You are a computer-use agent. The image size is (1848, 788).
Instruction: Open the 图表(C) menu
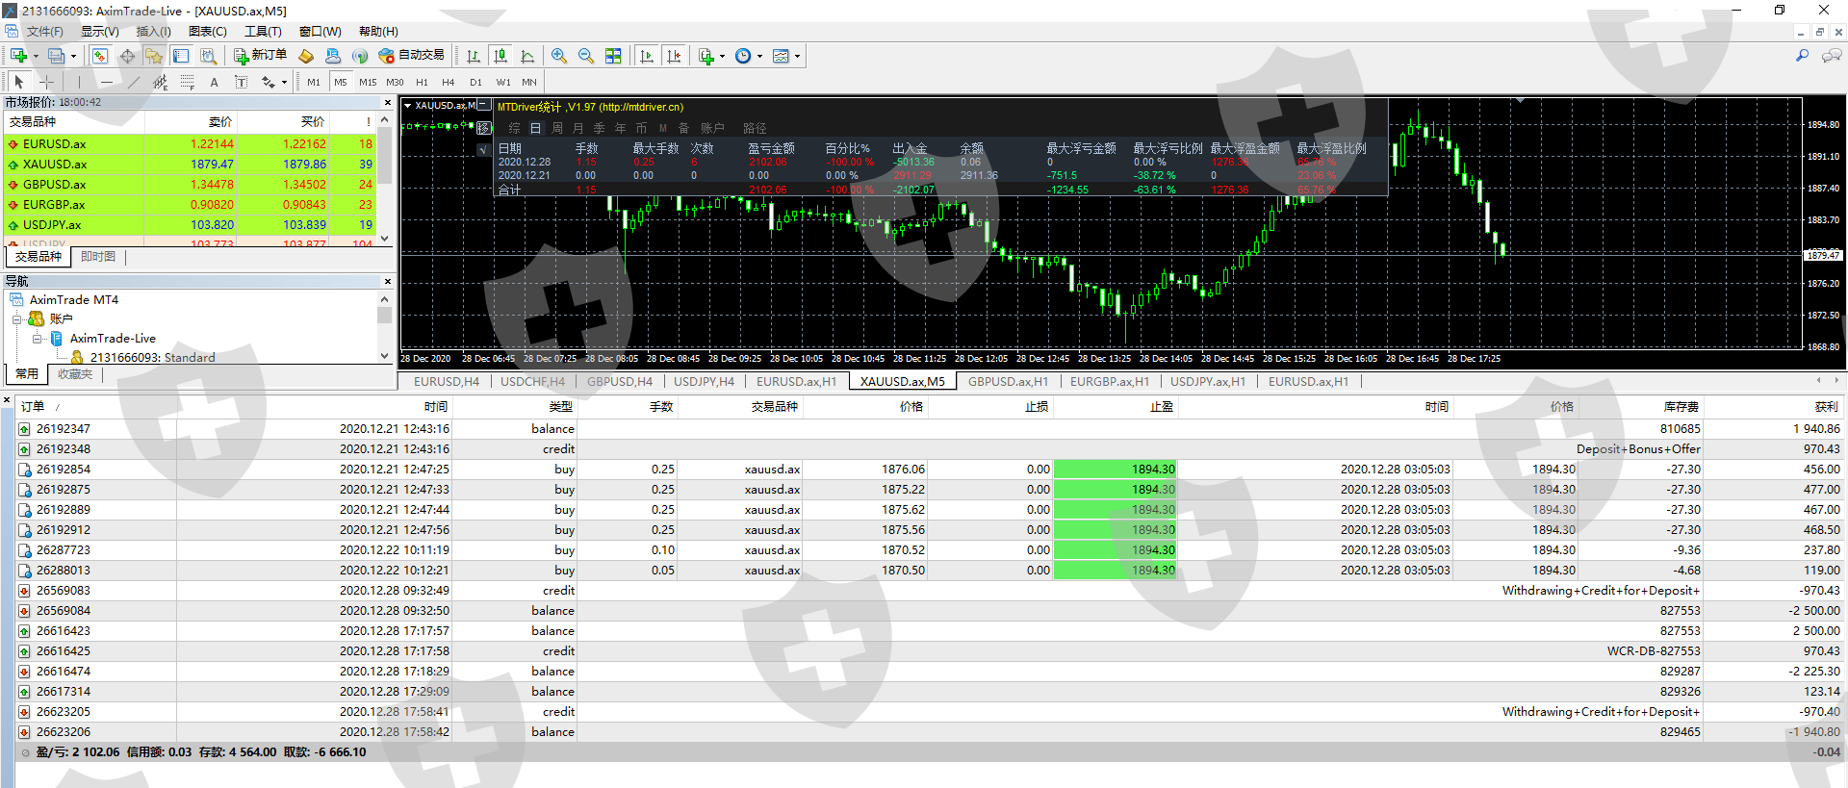pos(207,32)
